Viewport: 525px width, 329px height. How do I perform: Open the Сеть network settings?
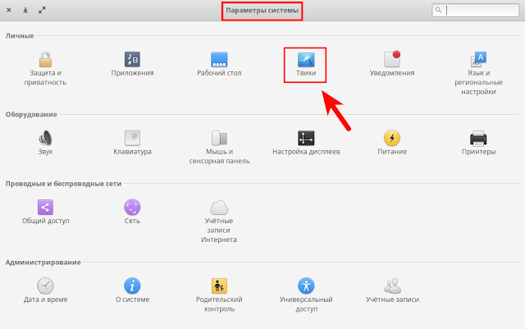132,212
